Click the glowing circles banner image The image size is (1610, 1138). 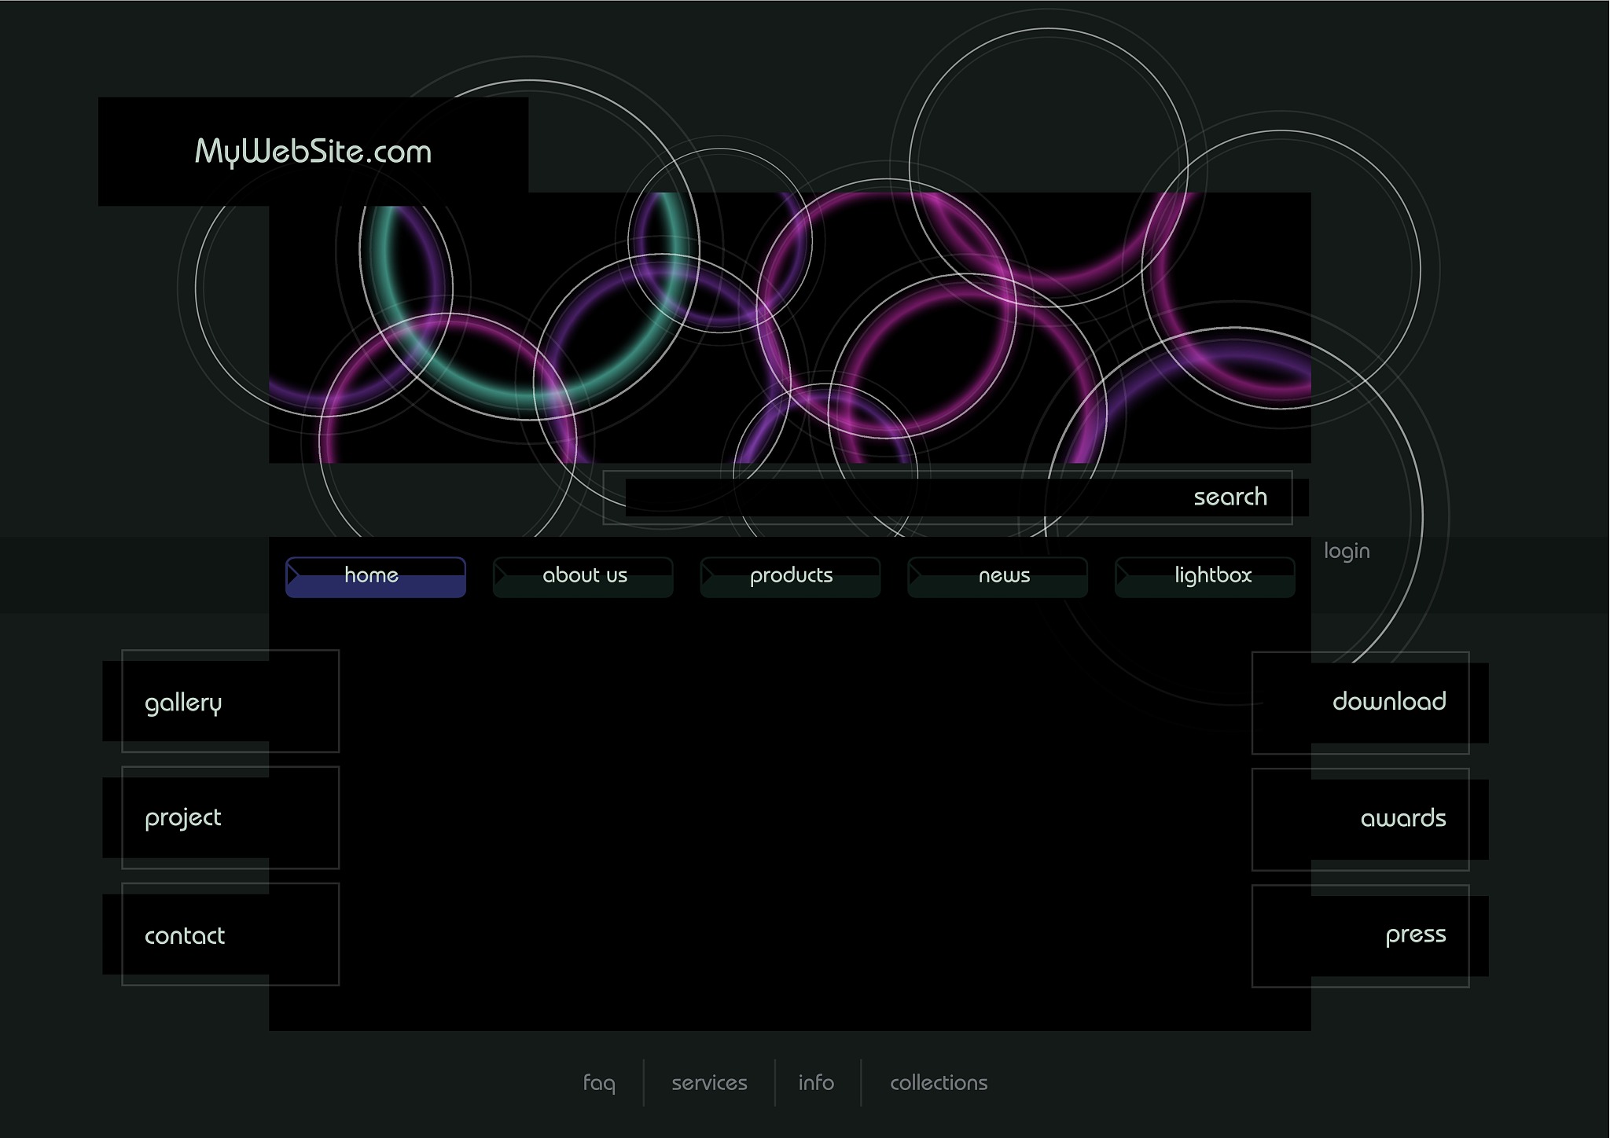click(789, 328)
